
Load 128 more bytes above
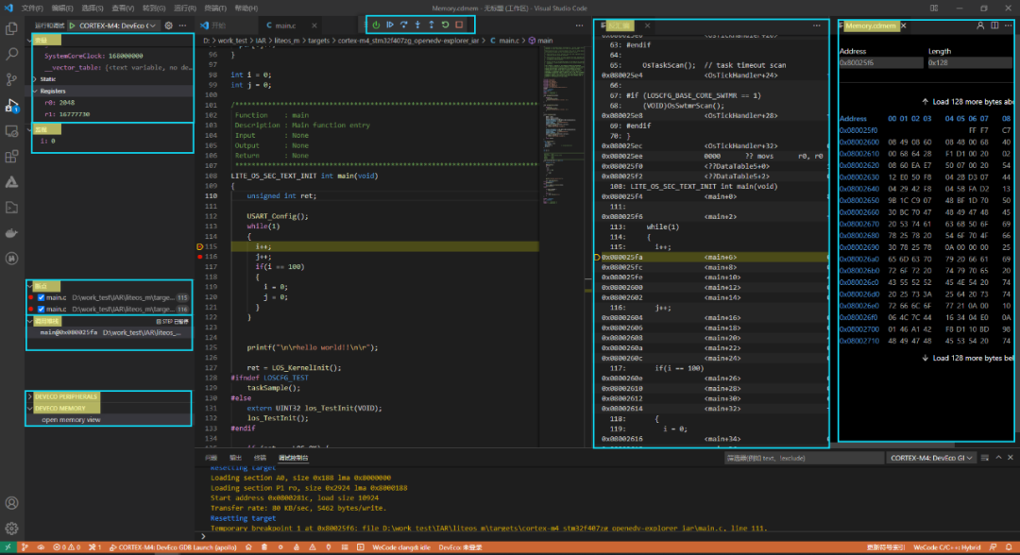(967, 101)
